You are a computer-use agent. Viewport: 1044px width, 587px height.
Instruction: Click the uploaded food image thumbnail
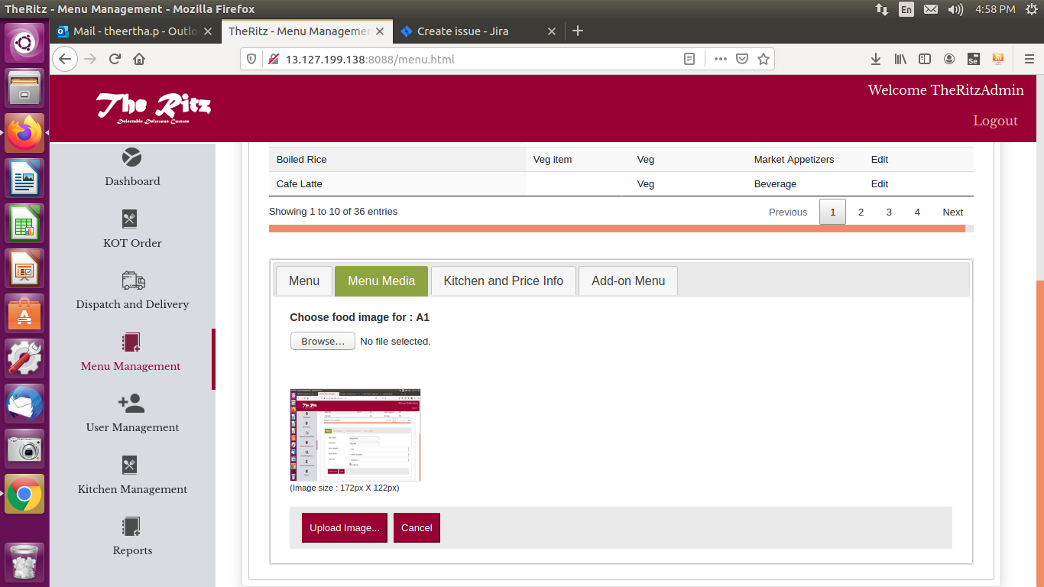(355, 434)
